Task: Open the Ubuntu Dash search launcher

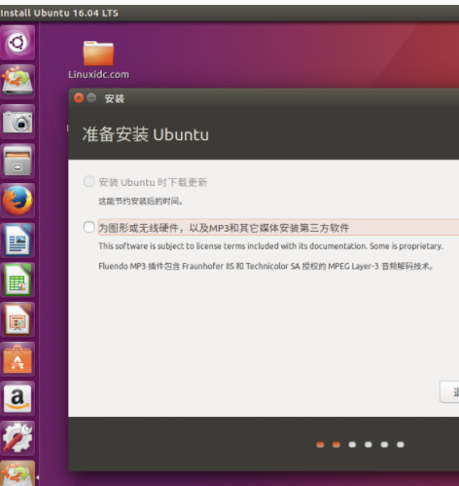Action: (18, 43)
